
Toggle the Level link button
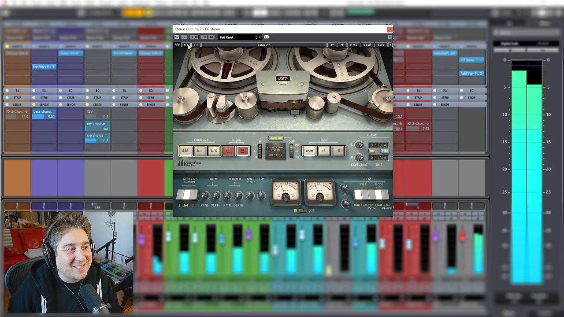coord(275,138)
